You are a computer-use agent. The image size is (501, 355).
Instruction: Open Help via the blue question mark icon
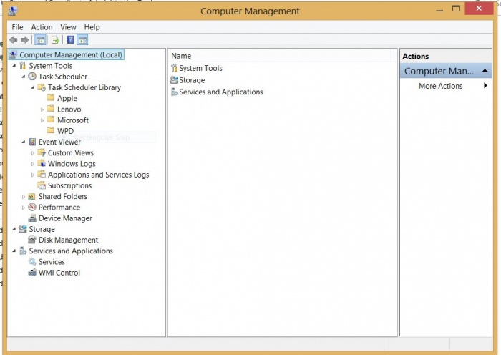(69, 40)
